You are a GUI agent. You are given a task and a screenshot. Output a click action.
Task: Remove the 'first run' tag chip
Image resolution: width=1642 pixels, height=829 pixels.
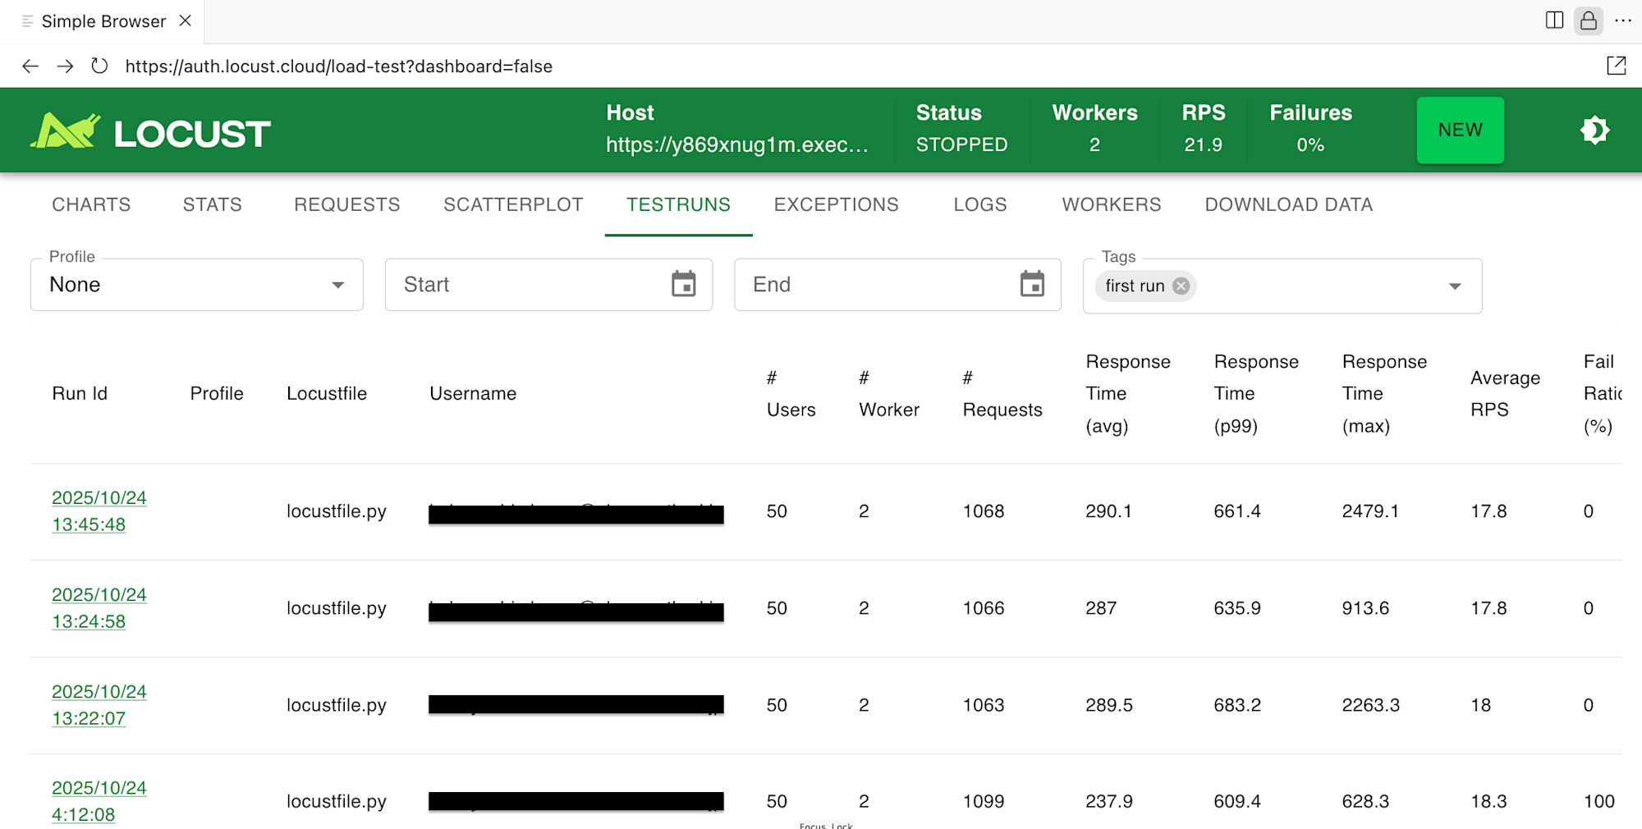click(1181, 286)
